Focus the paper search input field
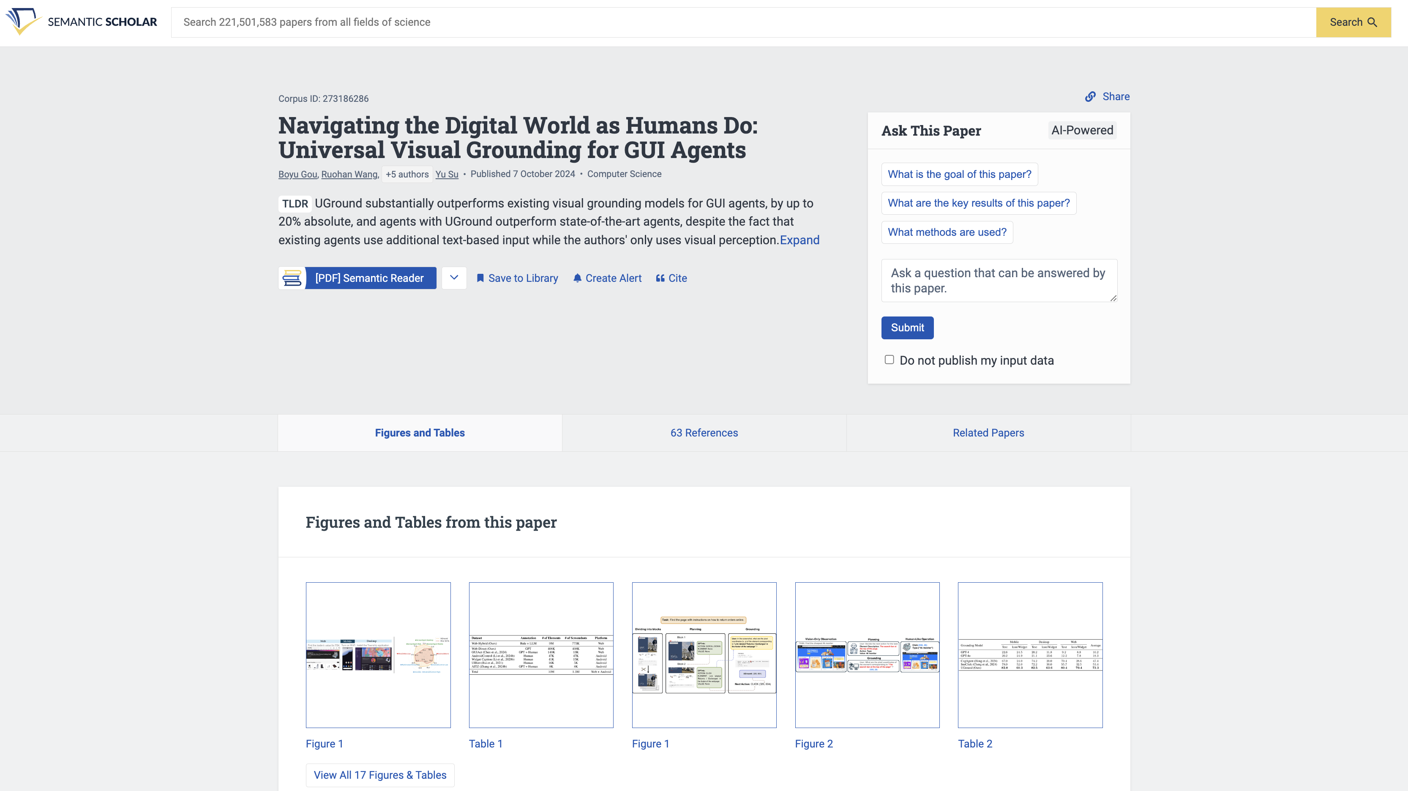Screen dimensions: 1408x791 [743, 22]
